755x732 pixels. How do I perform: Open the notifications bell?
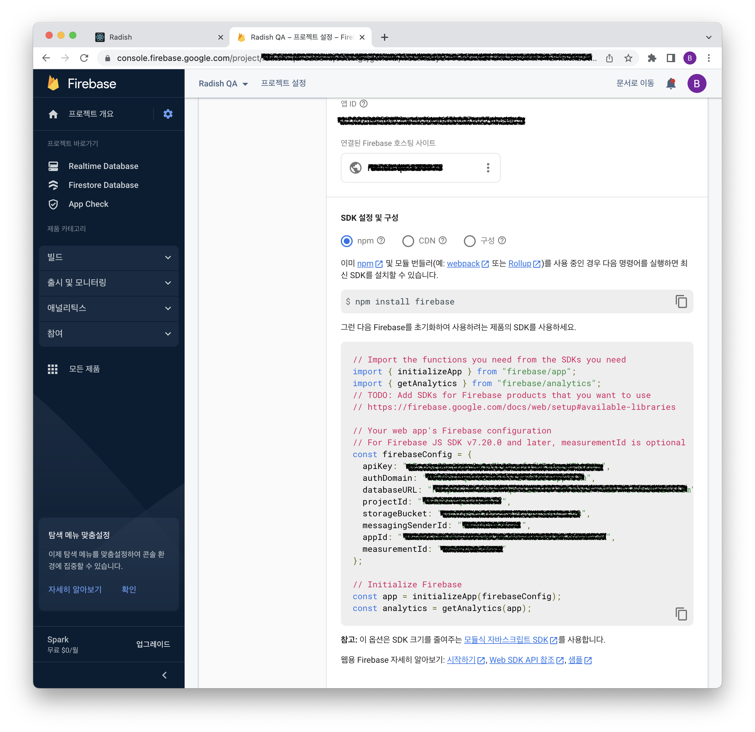671,84
